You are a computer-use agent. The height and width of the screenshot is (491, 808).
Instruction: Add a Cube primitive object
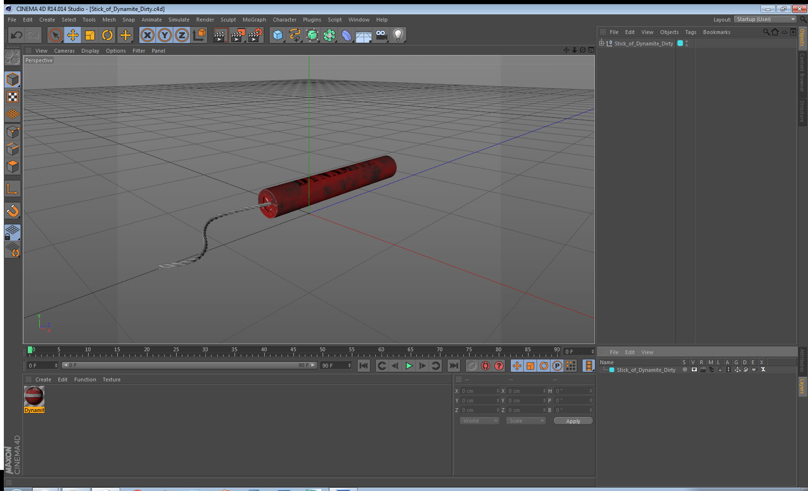pyautogui.click(x=278, y=35)
